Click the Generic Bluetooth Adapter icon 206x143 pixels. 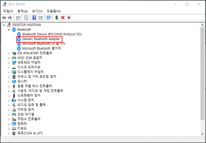[19, 39]
